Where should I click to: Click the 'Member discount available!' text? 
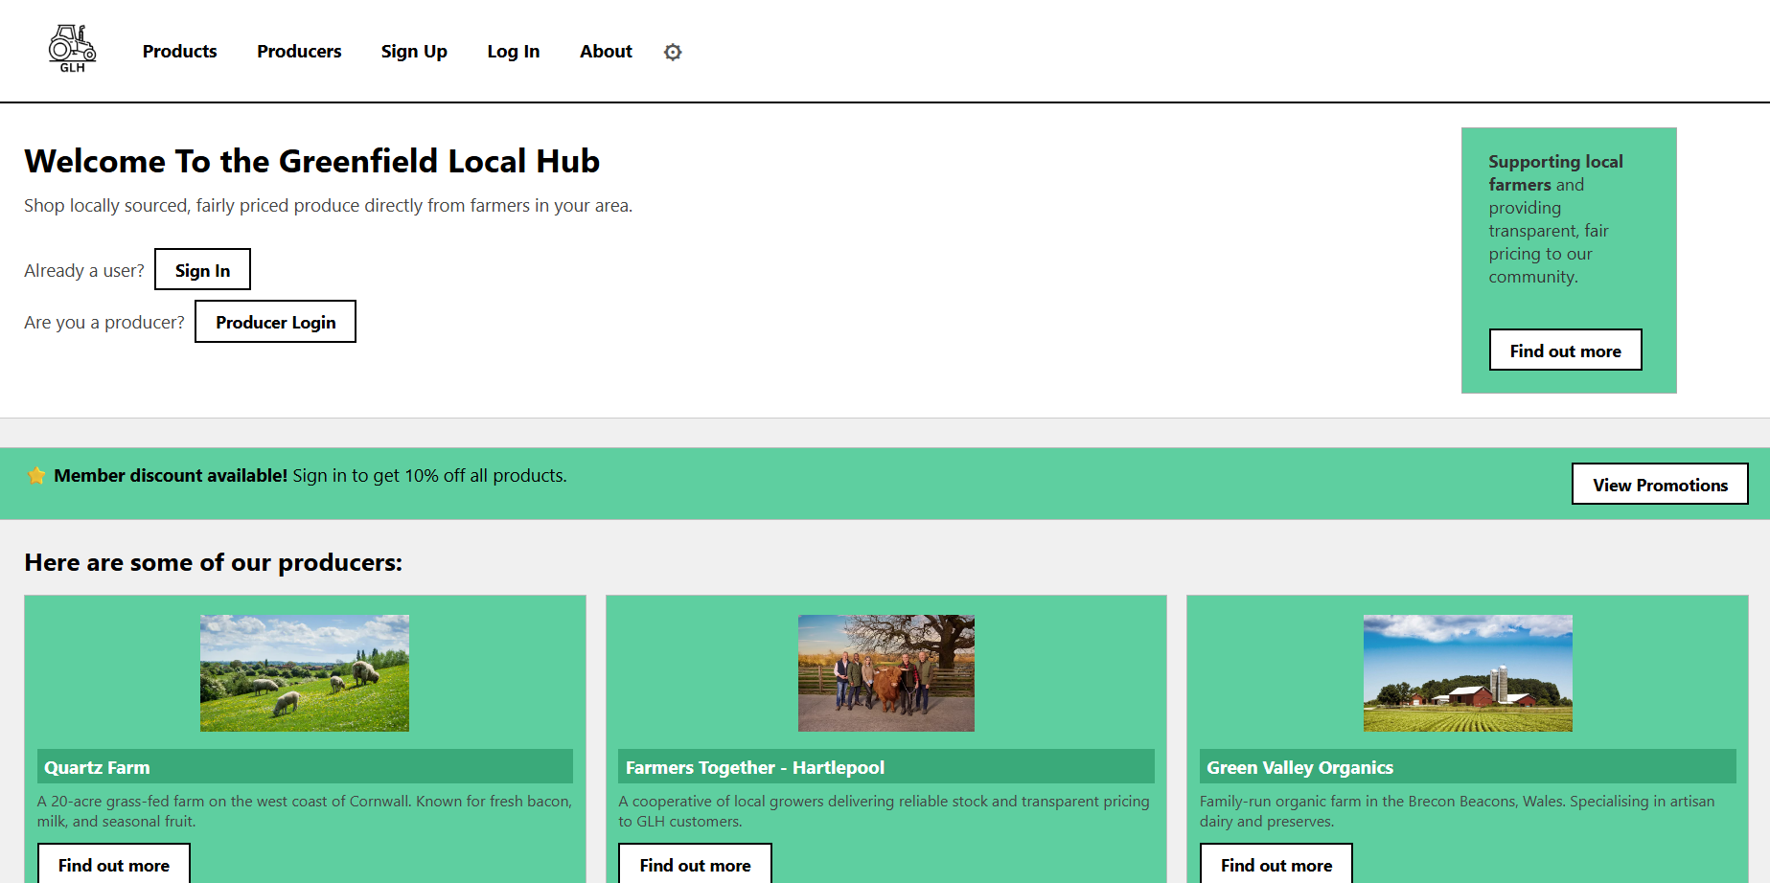click(171, 475)
